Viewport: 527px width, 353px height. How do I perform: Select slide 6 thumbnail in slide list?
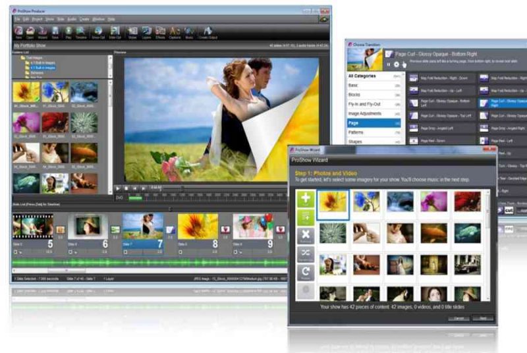(x=88, y=227)
